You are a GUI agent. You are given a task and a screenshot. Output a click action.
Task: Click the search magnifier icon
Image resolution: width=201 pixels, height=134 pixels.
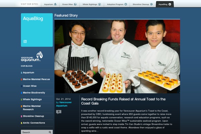point(50,132)
